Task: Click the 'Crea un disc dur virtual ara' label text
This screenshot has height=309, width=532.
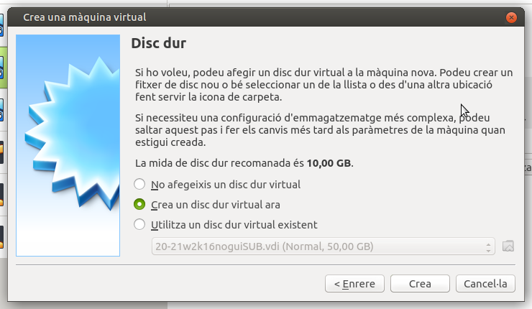Action: (216, 204)
